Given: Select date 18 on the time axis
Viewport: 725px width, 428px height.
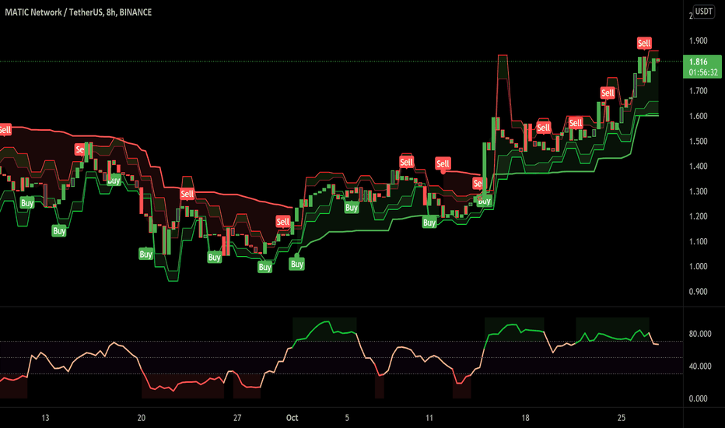Looking at the screenshot, I should click(x=525, y=418).
